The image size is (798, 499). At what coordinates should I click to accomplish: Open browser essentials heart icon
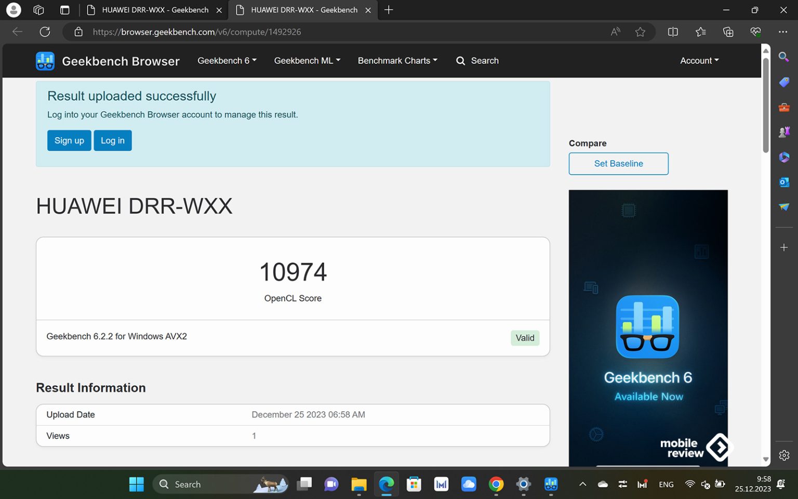pos(756,32)
